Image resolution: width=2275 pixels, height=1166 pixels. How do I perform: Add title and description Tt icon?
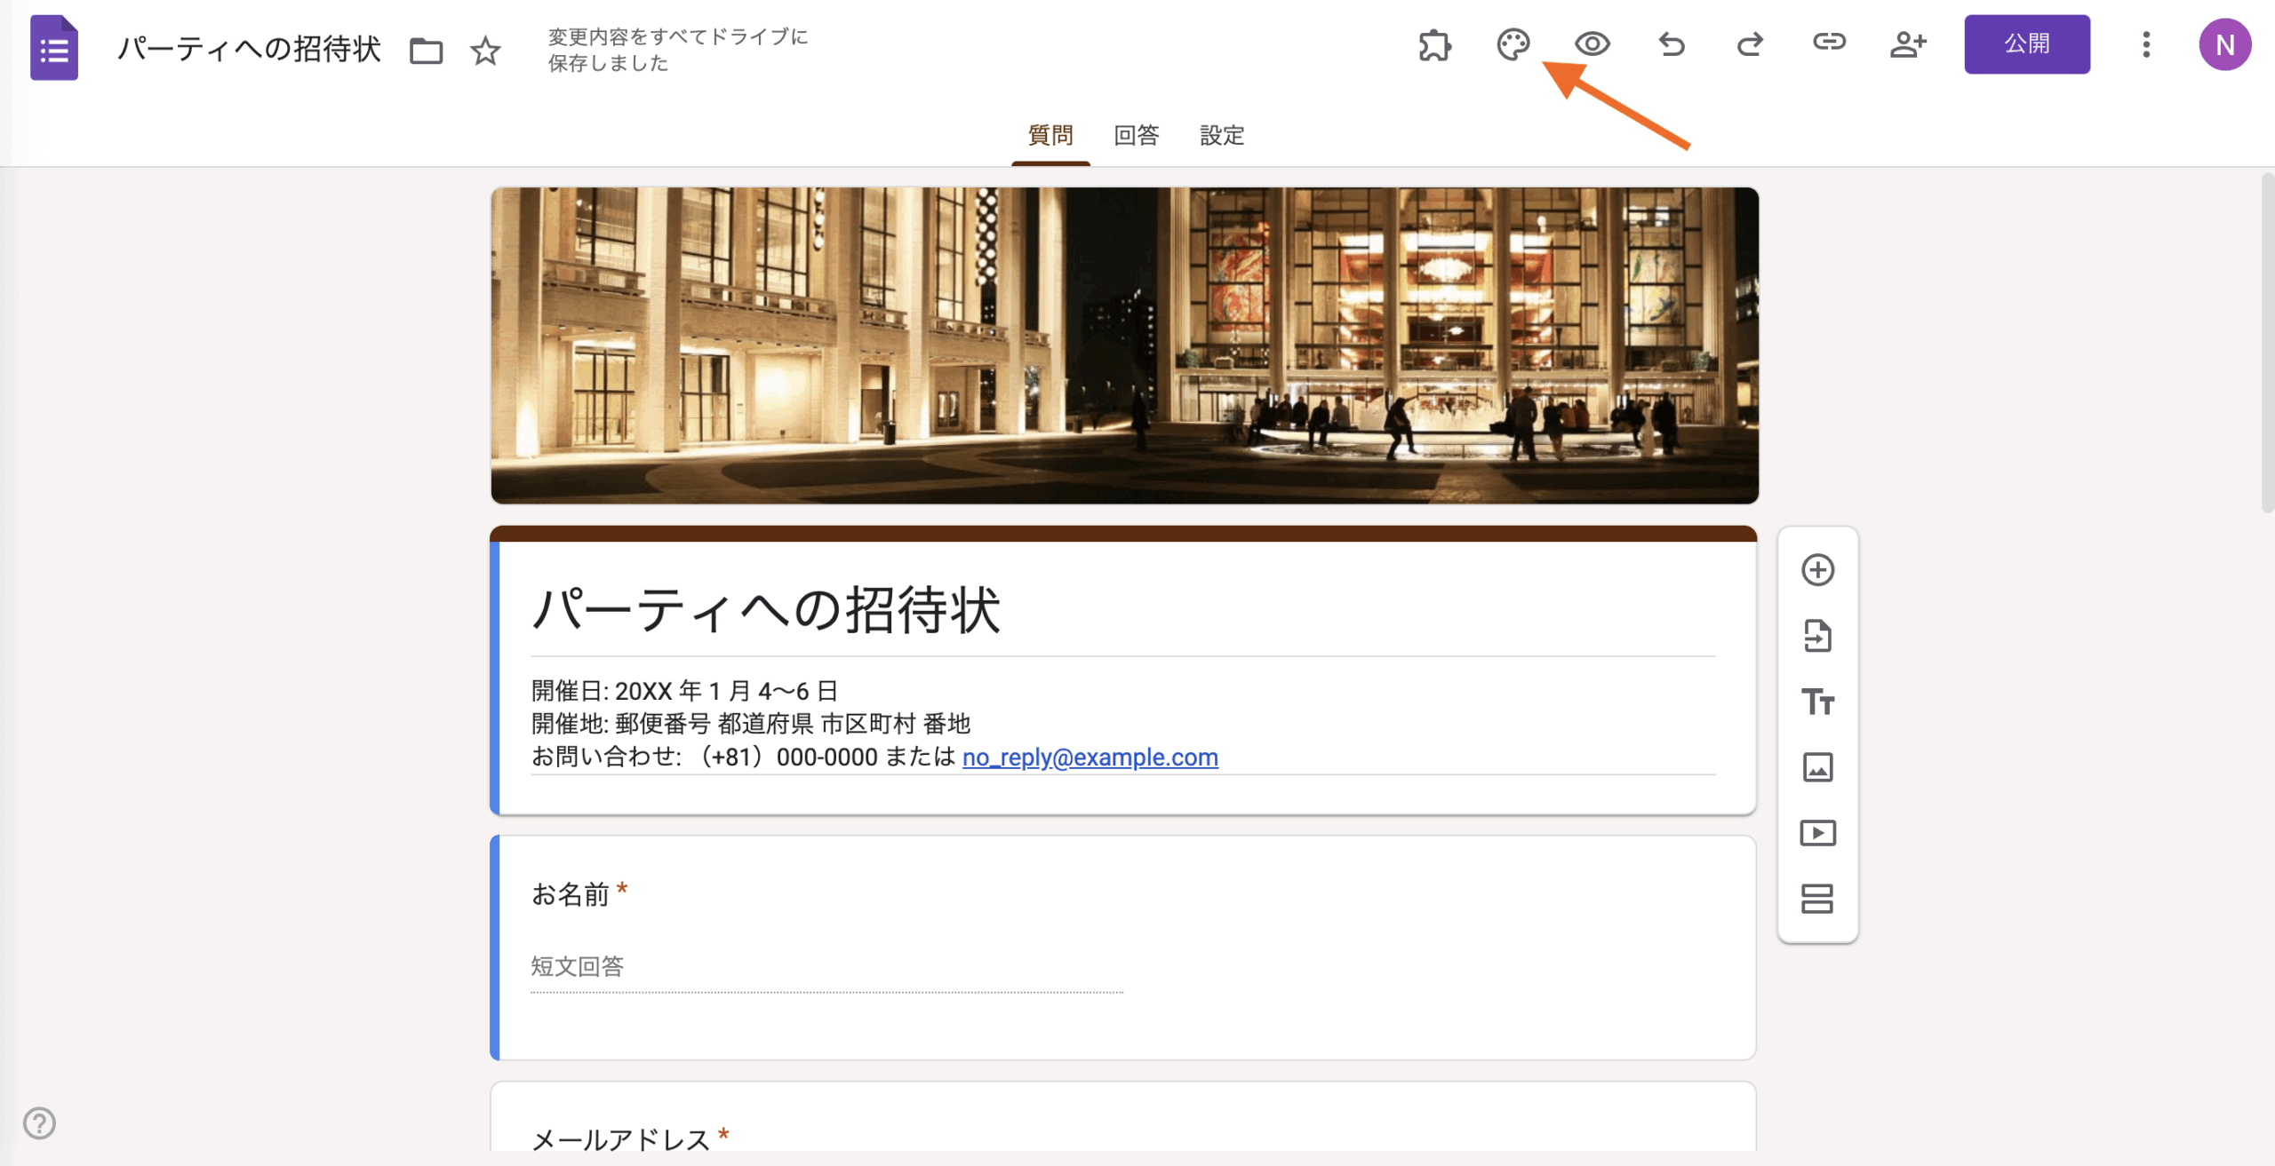click(1817, 702)
